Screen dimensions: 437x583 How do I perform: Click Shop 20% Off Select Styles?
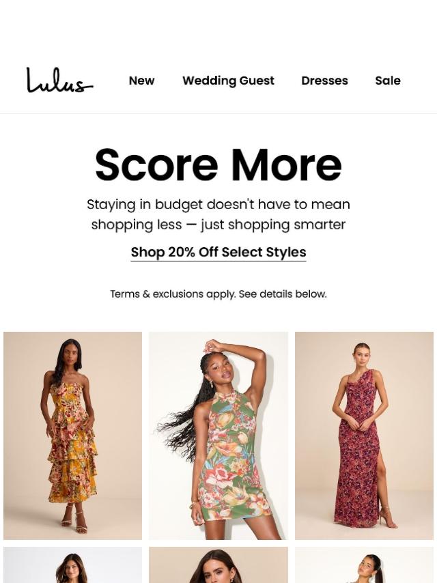pyautogui.click(x=218, y=253)
